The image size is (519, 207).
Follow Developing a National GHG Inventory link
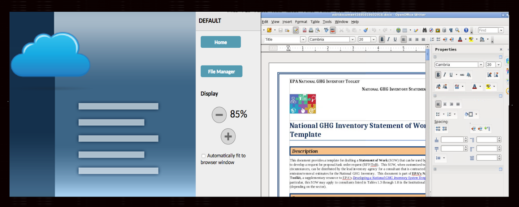(x=389, y=178)
